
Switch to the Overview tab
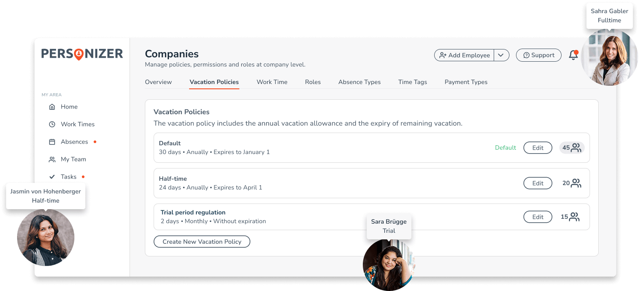(158, 82)
